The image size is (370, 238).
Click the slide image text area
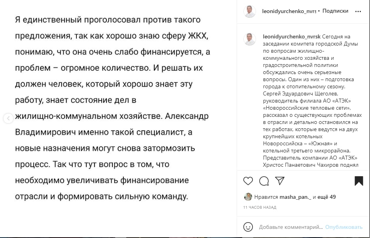tap(112, 108)
